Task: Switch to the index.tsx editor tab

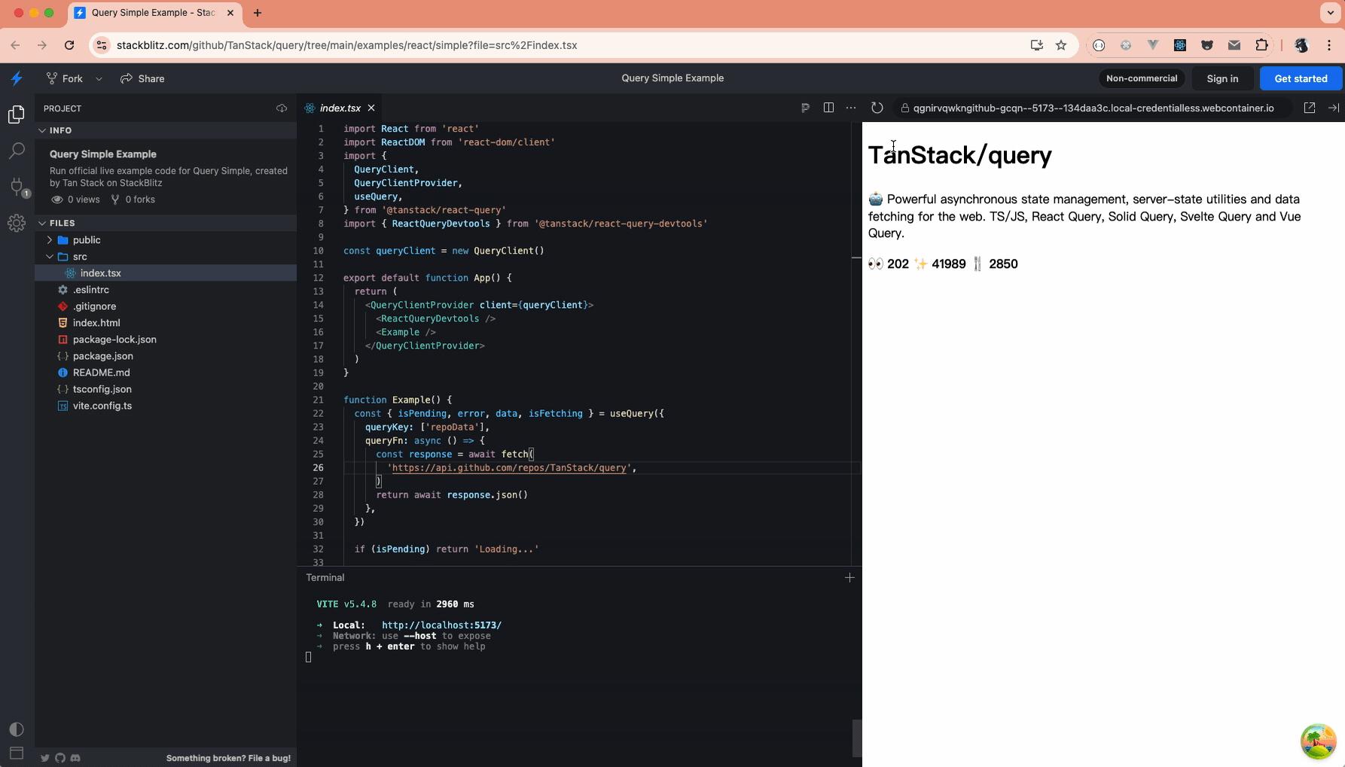Action: point(339,108)
